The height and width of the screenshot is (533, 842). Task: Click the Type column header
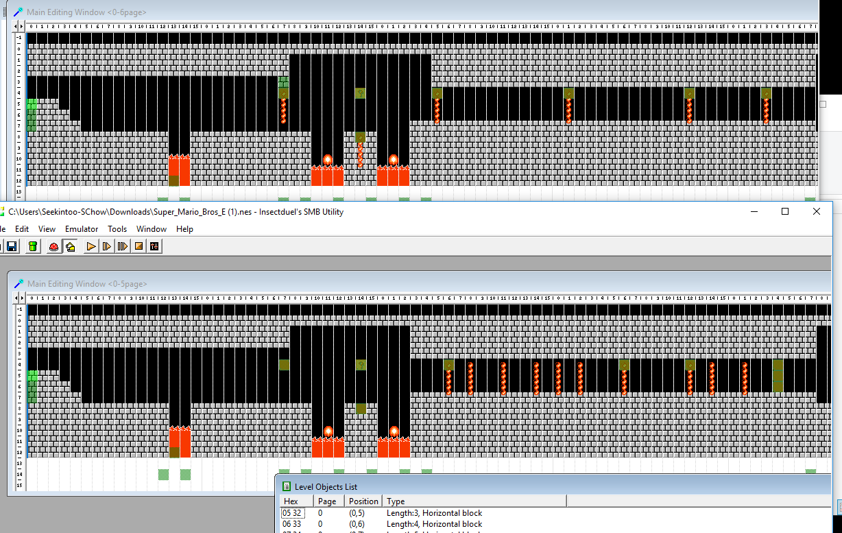474,501
